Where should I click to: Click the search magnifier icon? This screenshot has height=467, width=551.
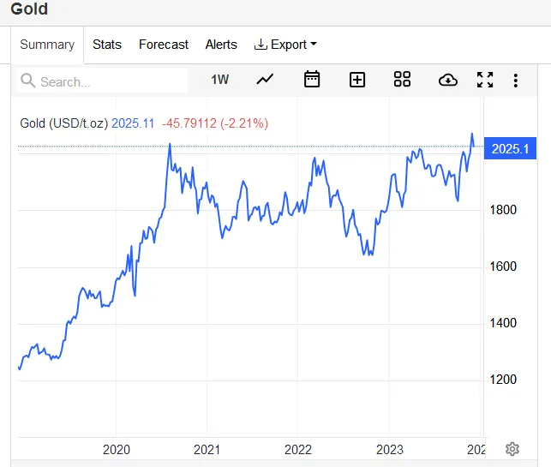(x=28, y=81)
